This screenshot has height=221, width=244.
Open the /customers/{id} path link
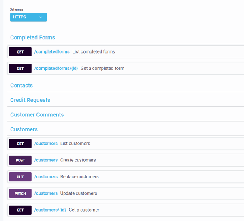pos(50,210)
